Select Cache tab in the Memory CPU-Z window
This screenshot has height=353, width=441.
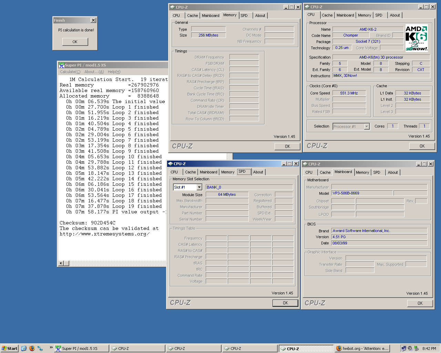click(193, 16)
